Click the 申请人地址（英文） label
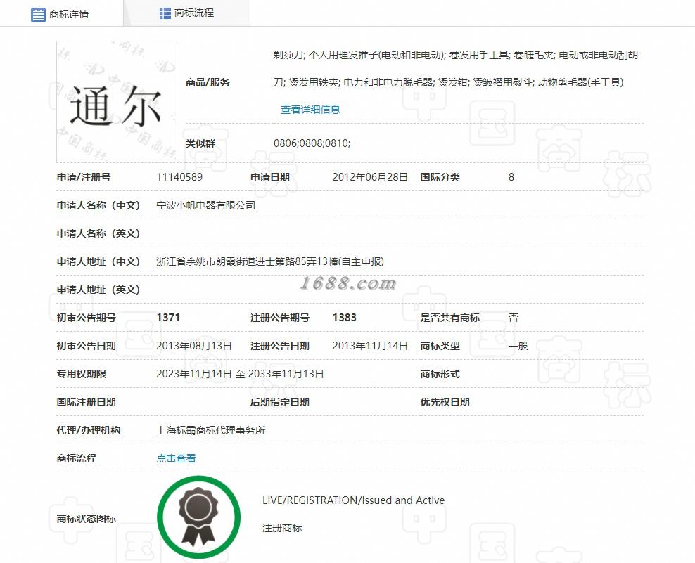The height and width of the screenshot is (563, 695). tap(98, 290)
